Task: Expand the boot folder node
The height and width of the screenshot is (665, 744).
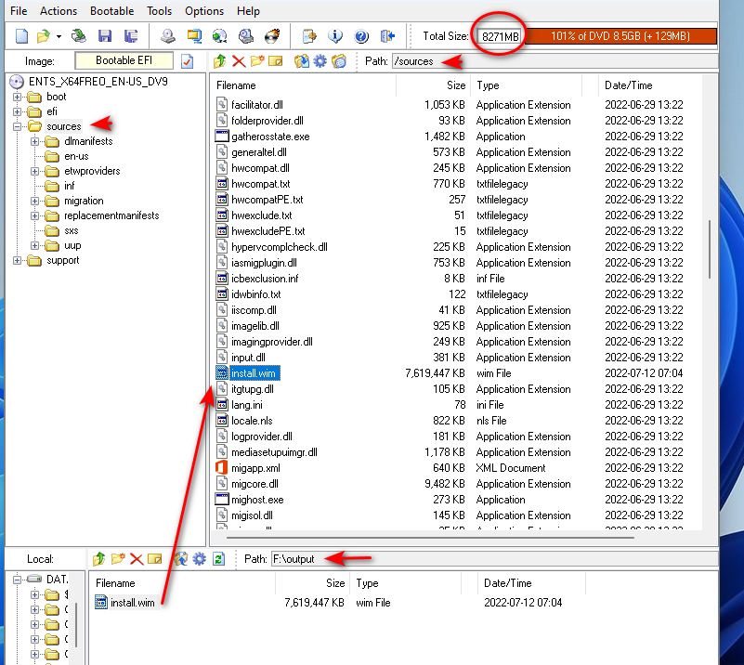Action: point(17,97)
